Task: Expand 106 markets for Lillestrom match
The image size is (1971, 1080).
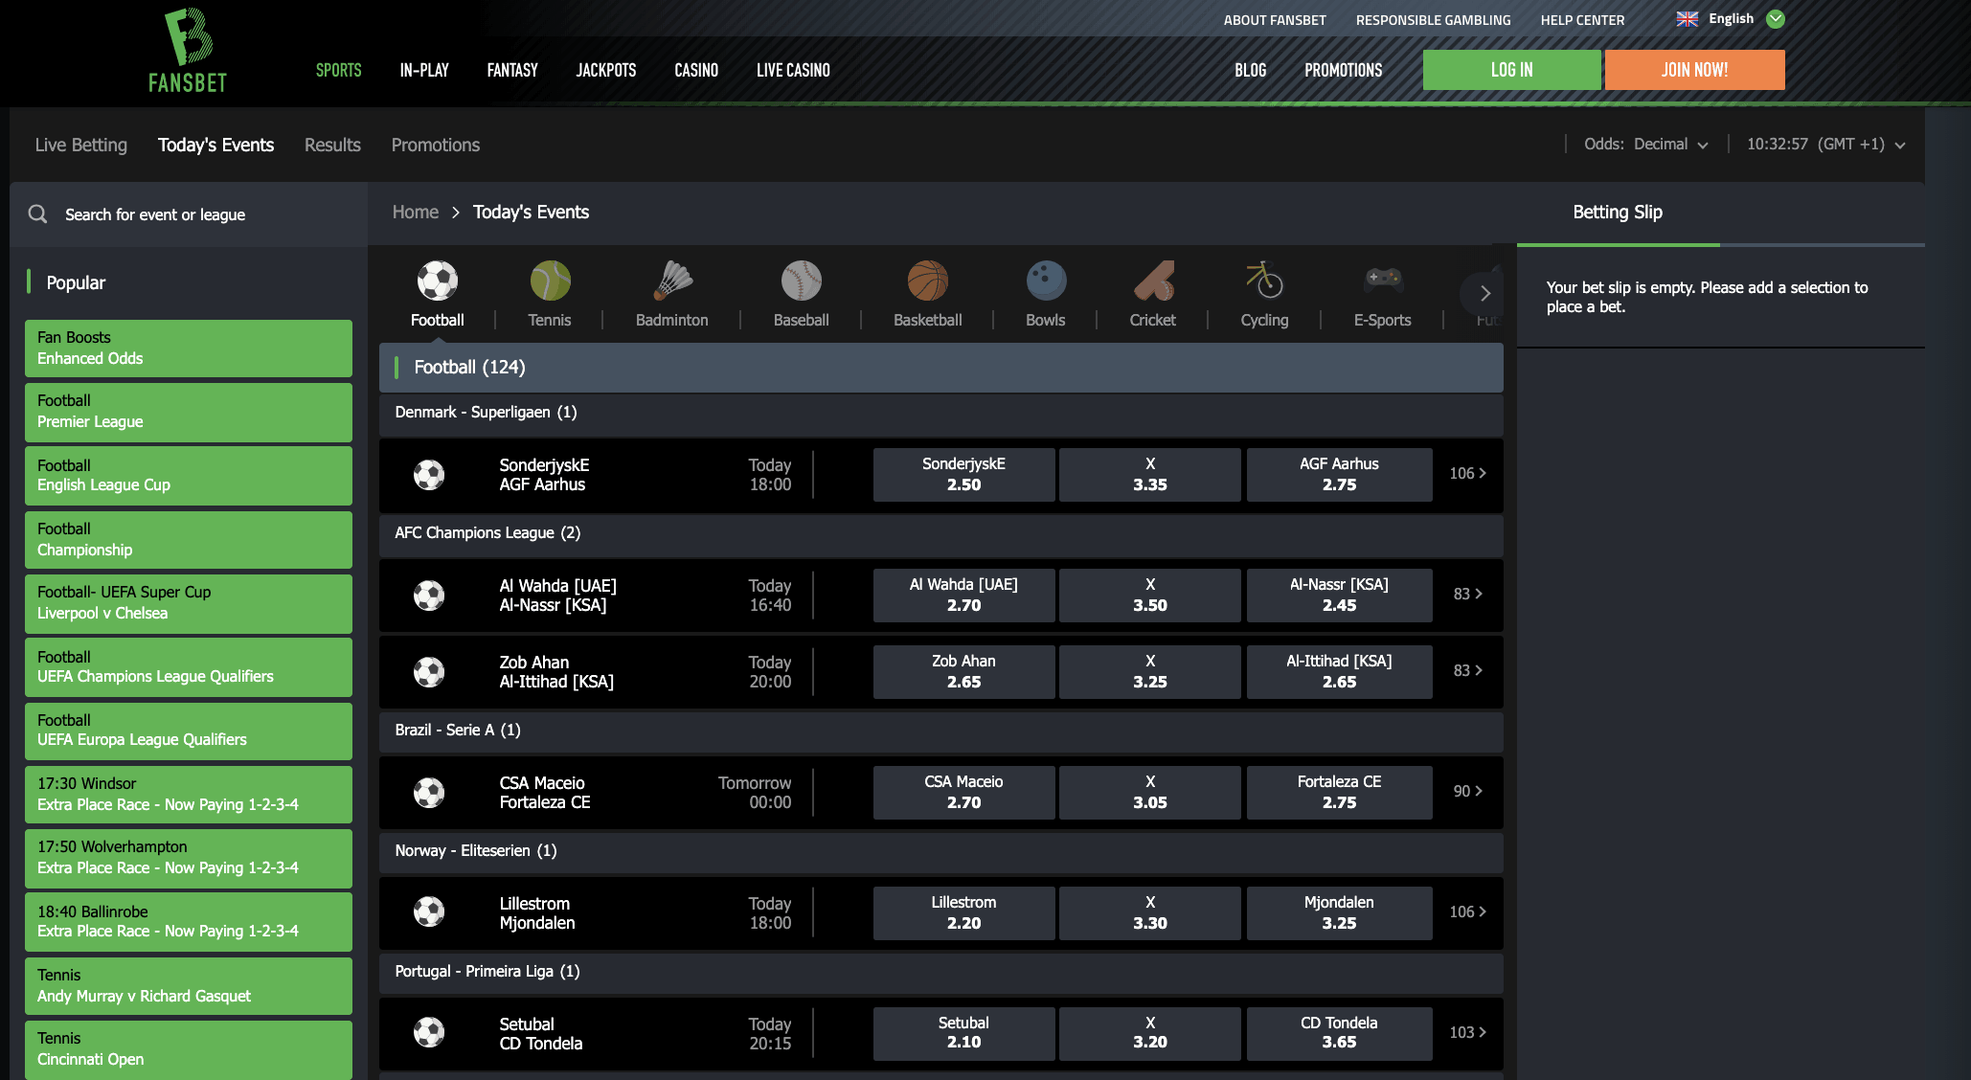Action: click(x=1467, y=911)
